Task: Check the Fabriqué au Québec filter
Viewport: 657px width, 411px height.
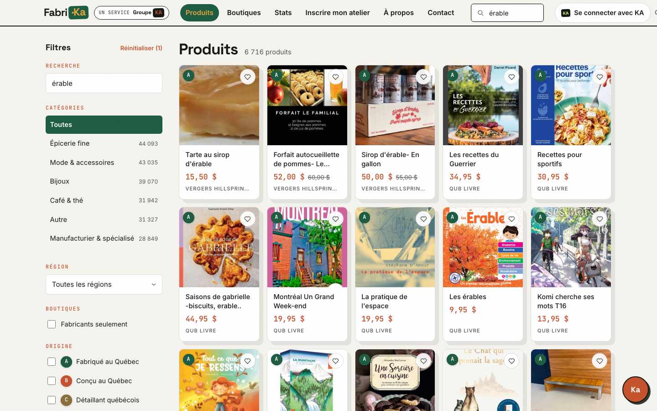Action: (52, 362)
